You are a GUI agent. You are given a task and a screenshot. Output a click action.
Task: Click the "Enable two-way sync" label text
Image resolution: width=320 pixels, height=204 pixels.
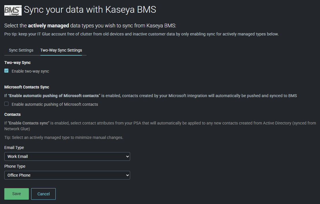pyautogui.click(x=30, y=71)
